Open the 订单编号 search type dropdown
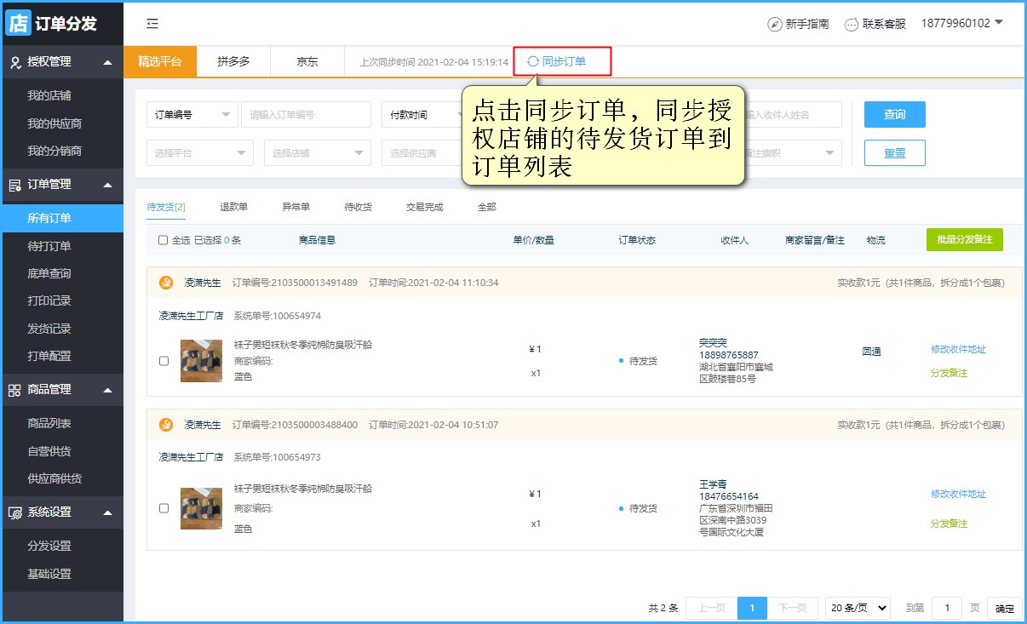The width and height of the screenshot is (1027, 624). [x=192, y=115]
